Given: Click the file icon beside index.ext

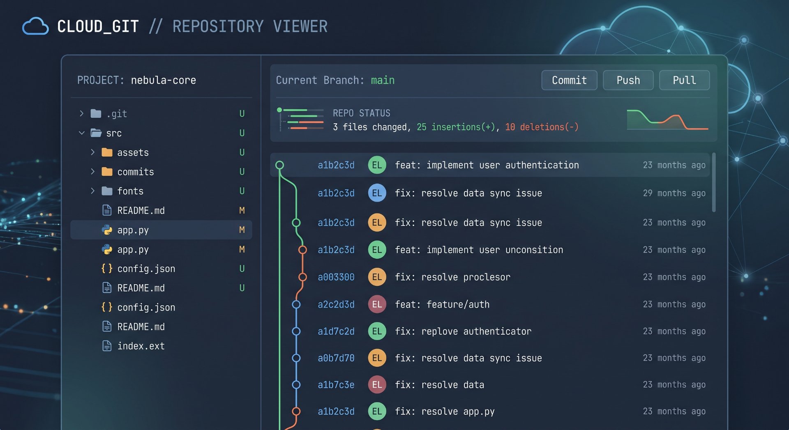Looking at the screenshot, I should point(107,346).
